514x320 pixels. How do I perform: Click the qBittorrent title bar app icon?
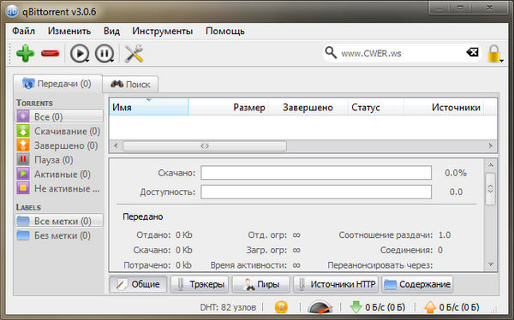(x=12, y=11)
